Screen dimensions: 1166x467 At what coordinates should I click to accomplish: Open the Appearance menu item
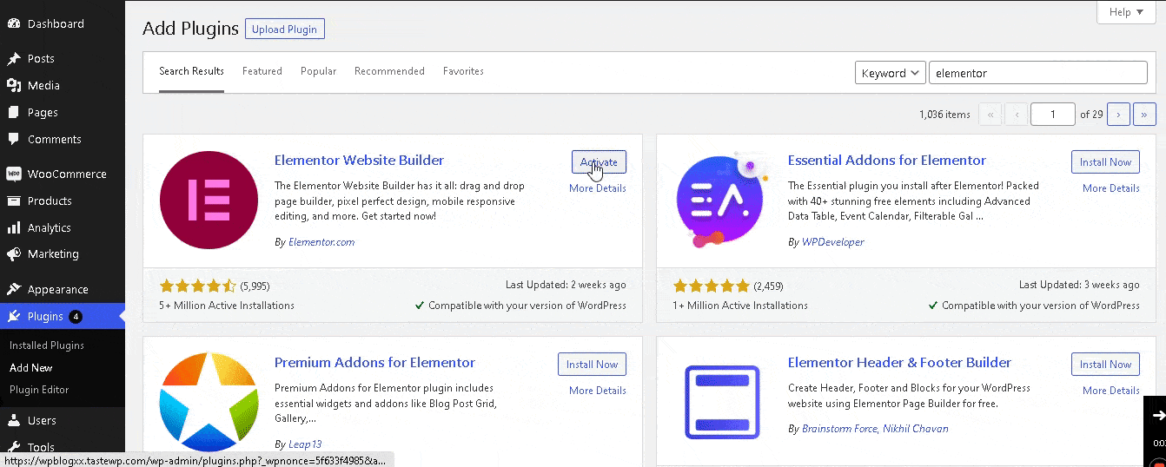(63, 289)
